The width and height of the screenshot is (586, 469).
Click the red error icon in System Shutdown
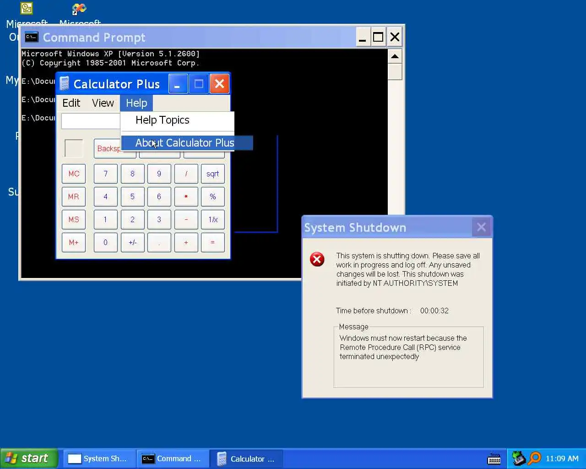317,259
